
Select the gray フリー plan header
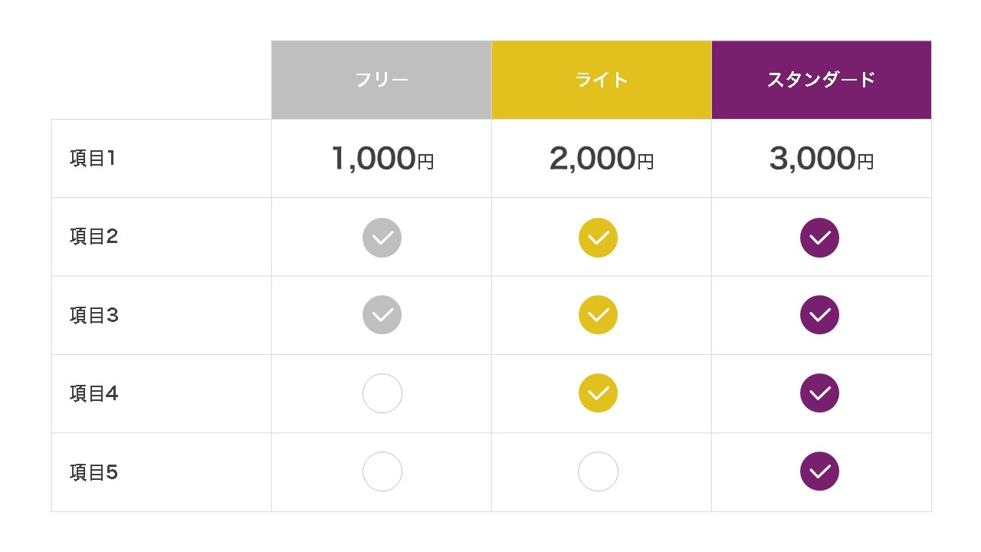382,80
